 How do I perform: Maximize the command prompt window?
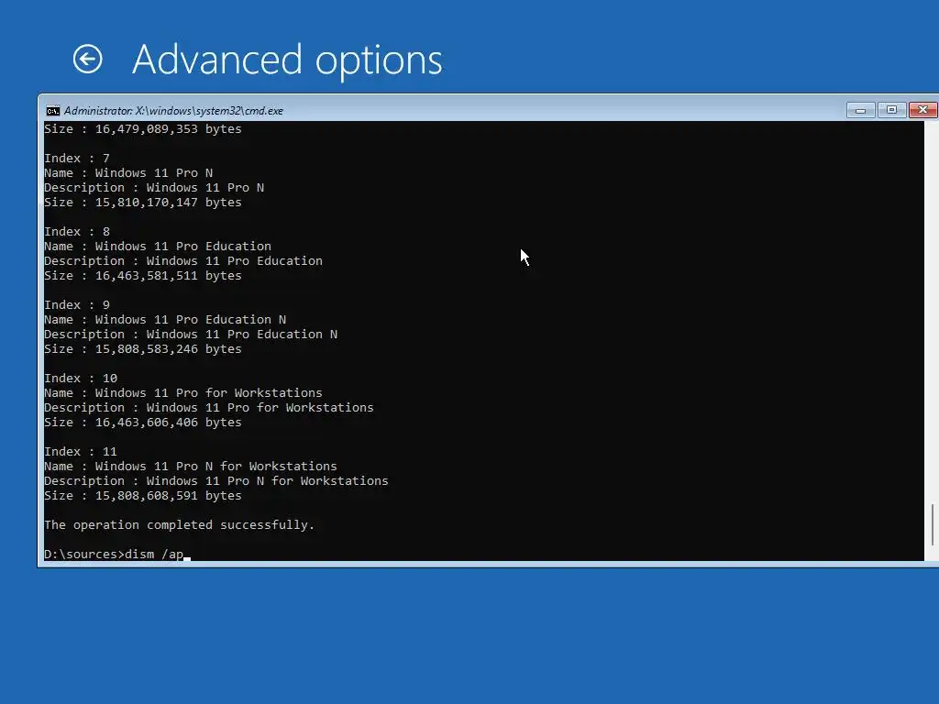coord(891,110)
